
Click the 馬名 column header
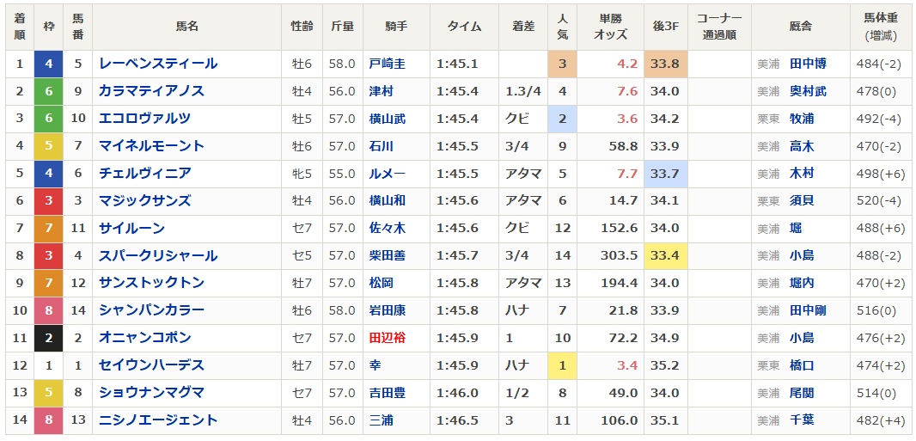tap(187, 27)
